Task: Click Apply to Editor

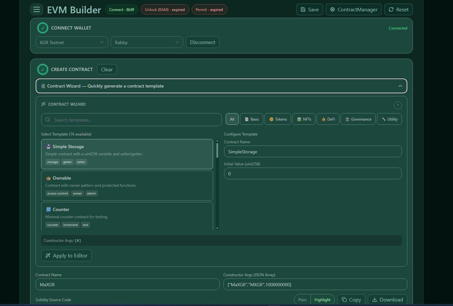Action: pyautogui.click(x=66, y=255)
